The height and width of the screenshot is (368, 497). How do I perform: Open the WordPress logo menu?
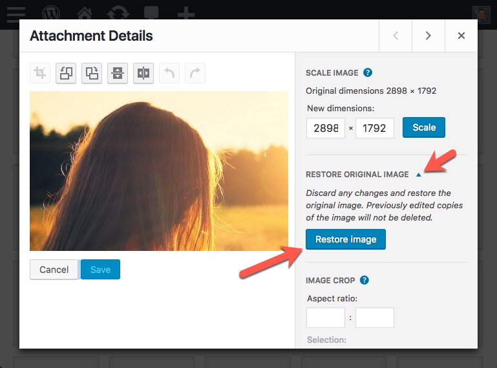(51, 14)
